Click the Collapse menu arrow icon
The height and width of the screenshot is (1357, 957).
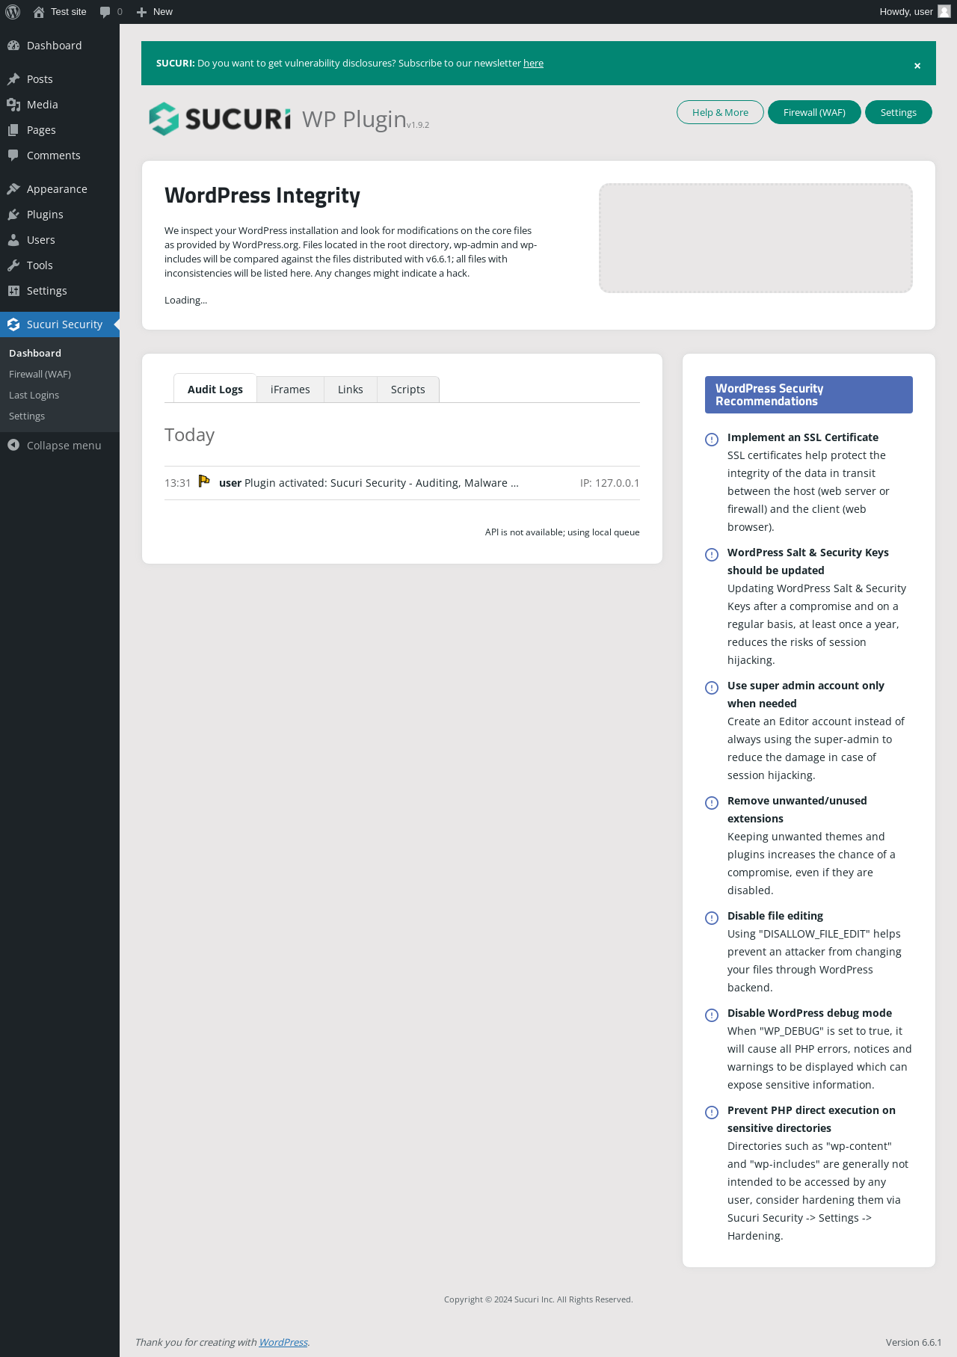click(x=13, y=446)
